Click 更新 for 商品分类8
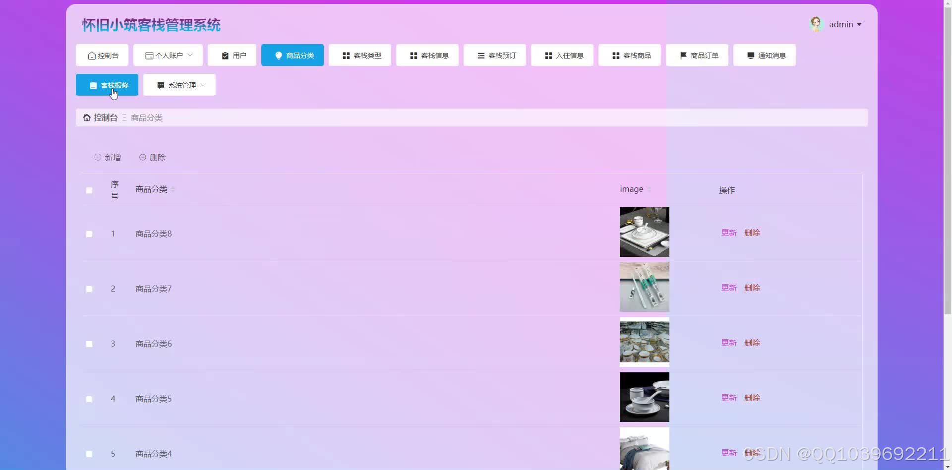The image size is (952, 470). pyautogui.click(x=729, y=233)
